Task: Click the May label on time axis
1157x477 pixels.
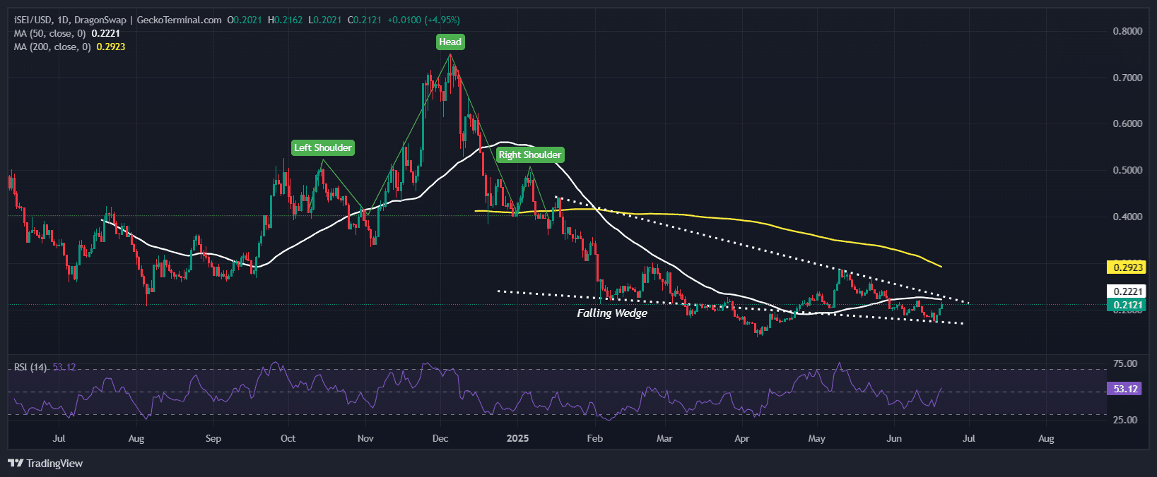Action: [x=816, y=438]
